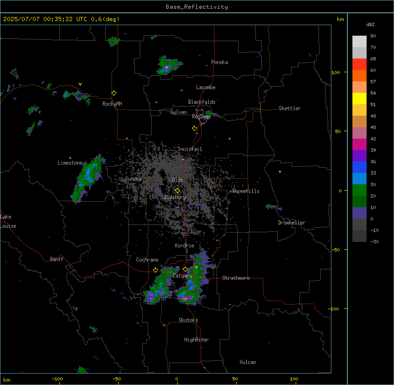Viewport: 394px width, 385px height.
Task: Click the -50 tick on bottom axis
Action: pyautogui.click(x=117, y=379)
